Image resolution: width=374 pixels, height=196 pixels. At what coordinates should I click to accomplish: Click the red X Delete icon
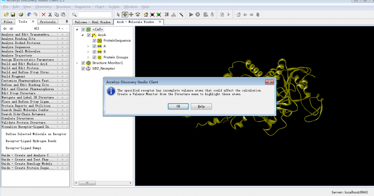point(44,15)
